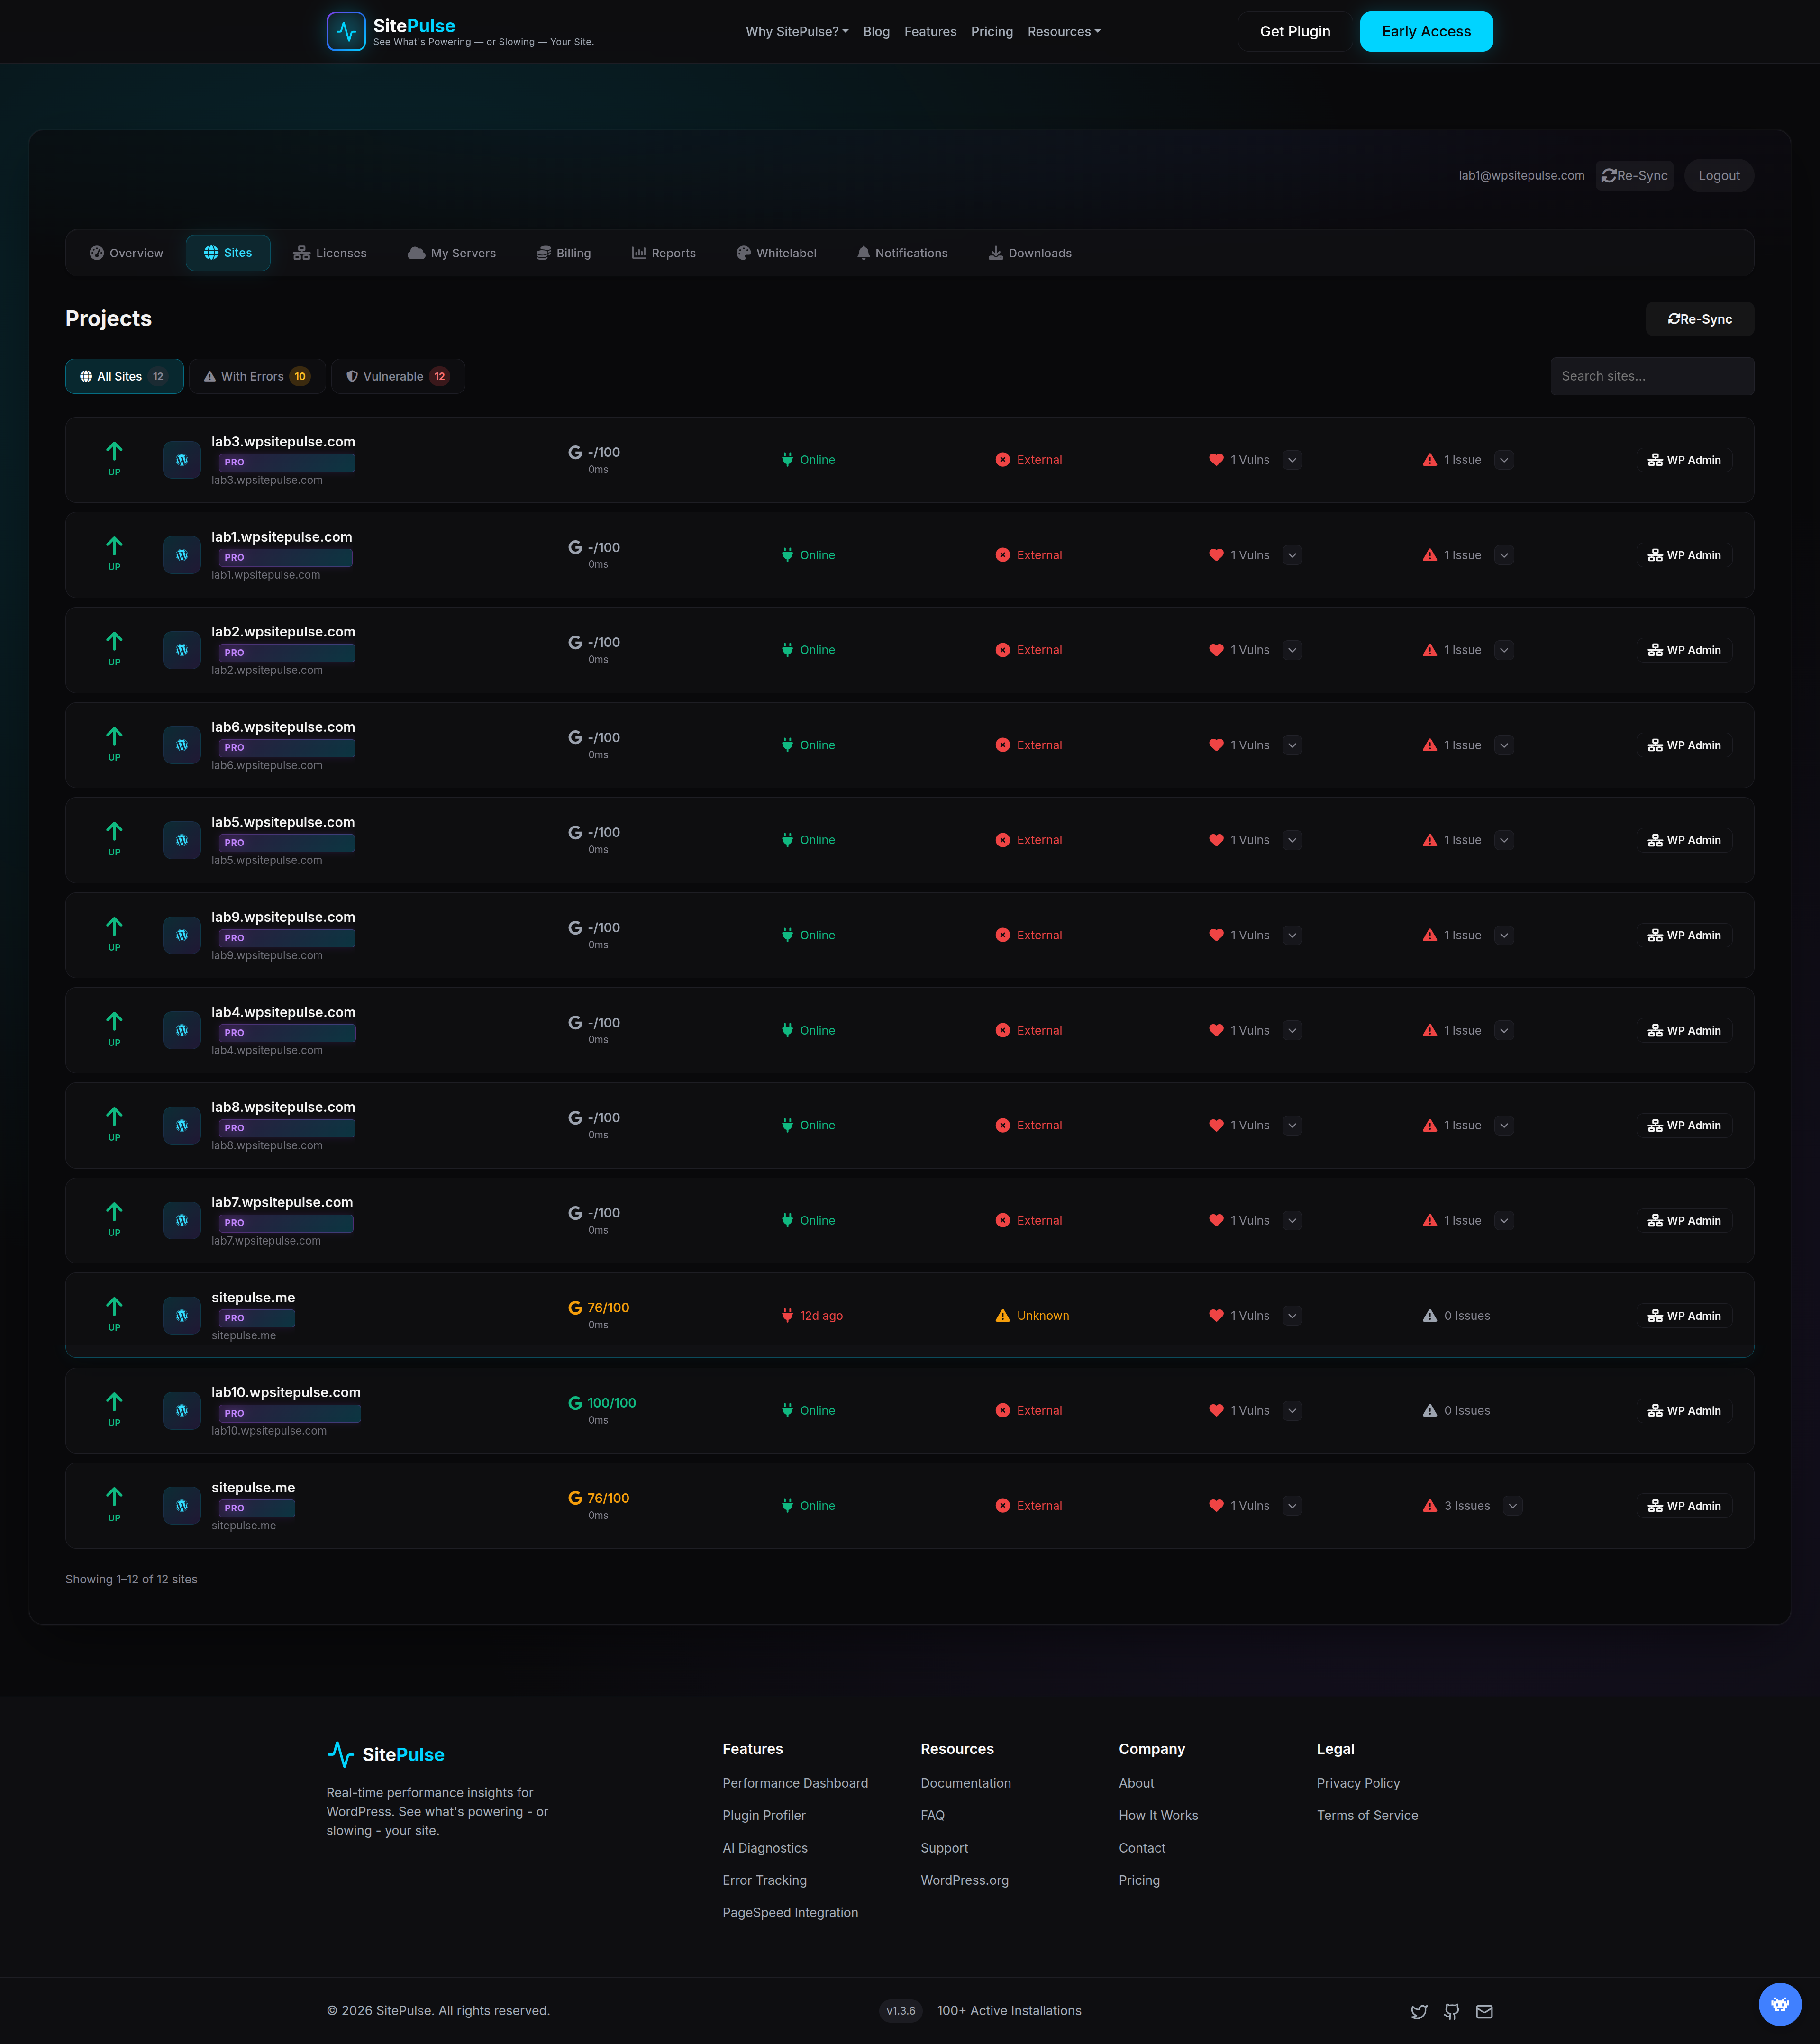1820x2044 pixels.
Task: Expand Issue chevron for lab3.wpsitepulse.com
Action: (x=1504, y=460)
